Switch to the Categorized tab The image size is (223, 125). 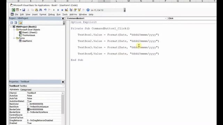pyautogui.click(x=26, y=90)
